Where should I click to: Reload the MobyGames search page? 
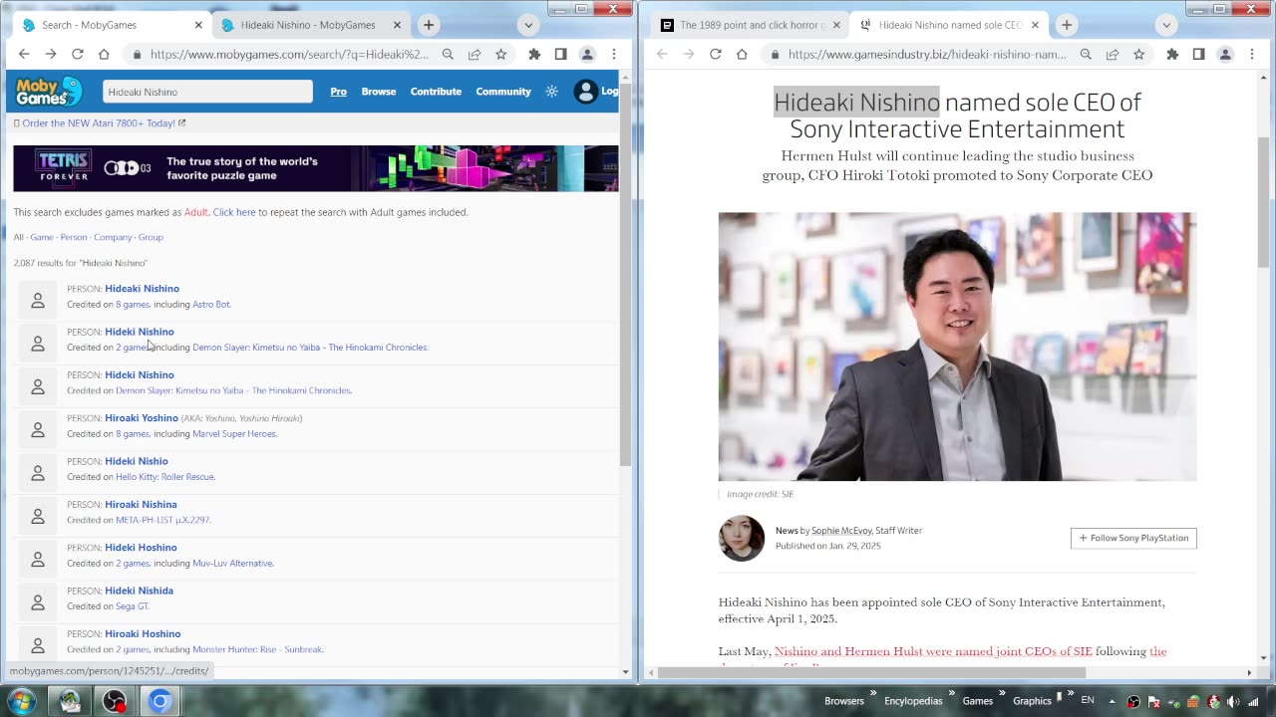click(x=77, y=54)
